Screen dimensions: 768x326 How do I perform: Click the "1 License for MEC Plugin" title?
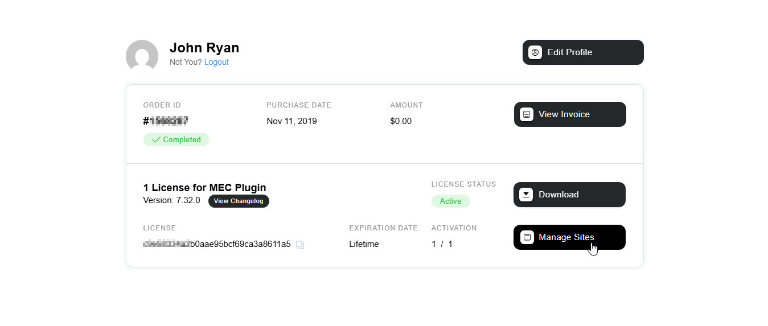point(204,188)
